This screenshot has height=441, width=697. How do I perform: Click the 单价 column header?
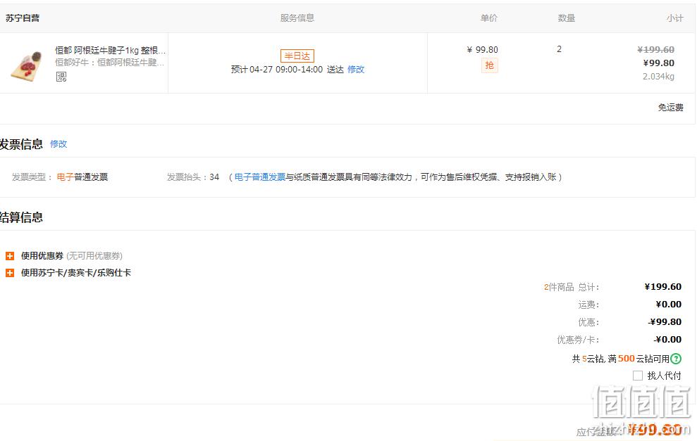click(489, 18)
